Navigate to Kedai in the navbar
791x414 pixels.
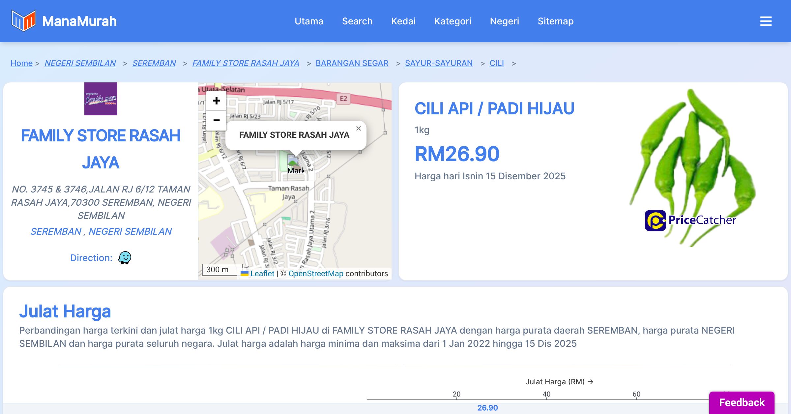[x=403, y=21]
